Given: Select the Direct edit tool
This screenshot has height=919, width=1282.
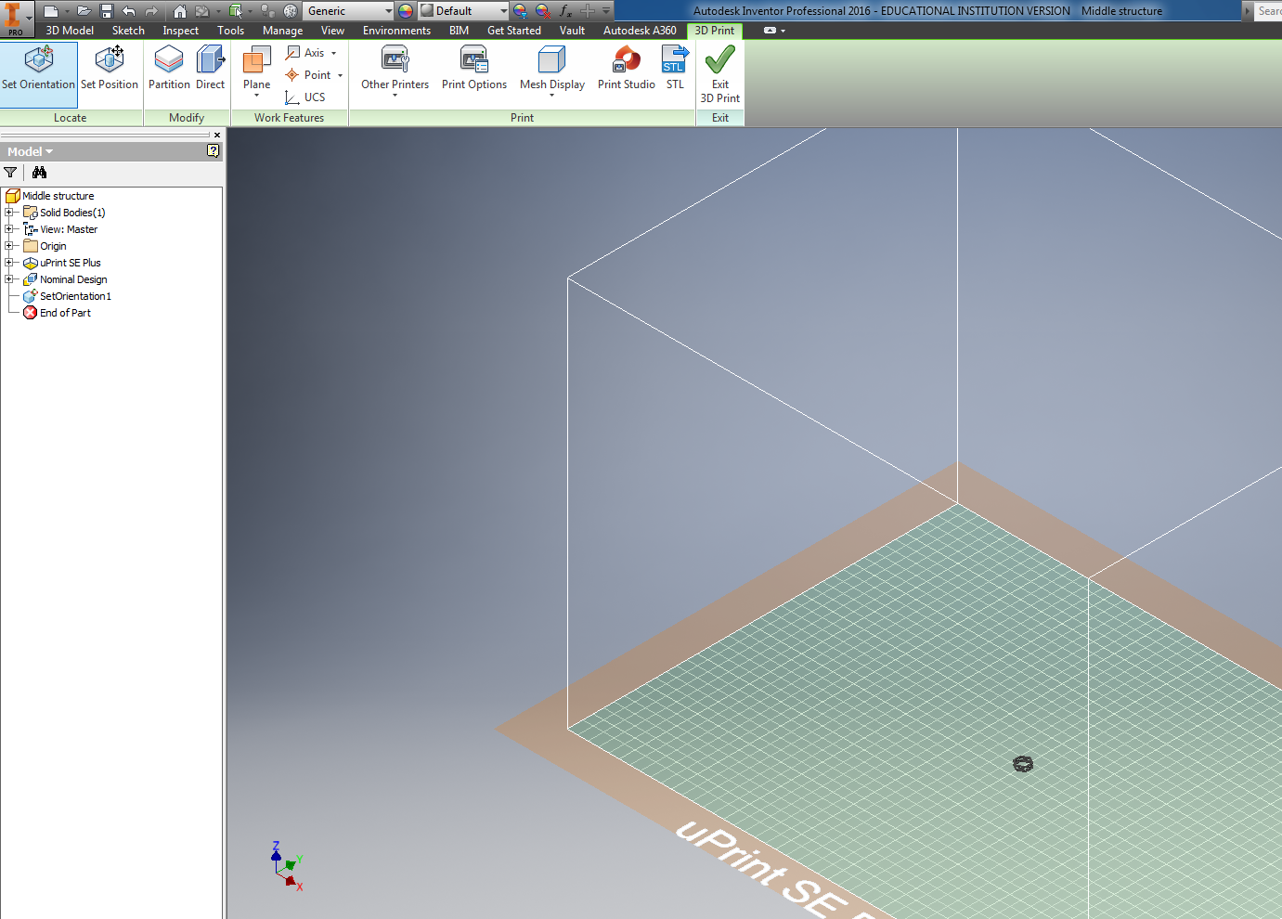Looking at the screenshot, I should [211, 69].
